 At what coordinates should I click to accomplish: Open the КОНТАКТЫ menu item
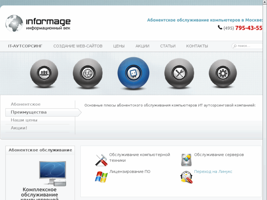[x=197, y=46]
